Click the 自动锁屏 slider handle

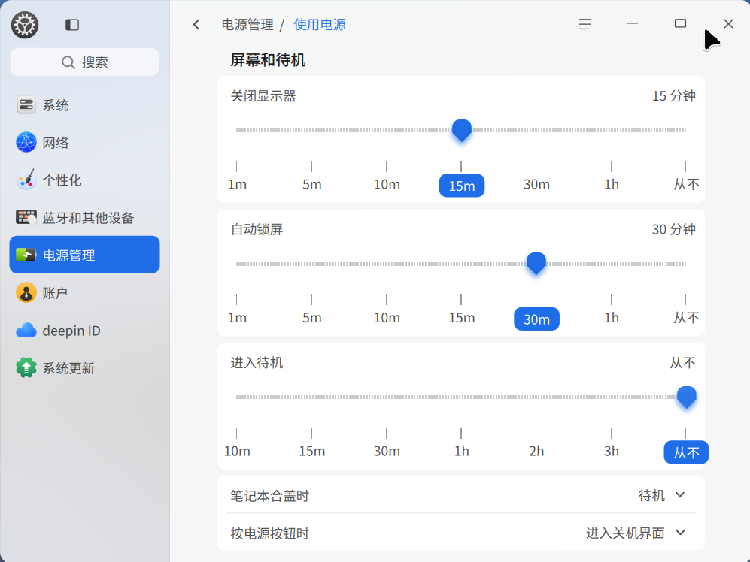point(536,264)
